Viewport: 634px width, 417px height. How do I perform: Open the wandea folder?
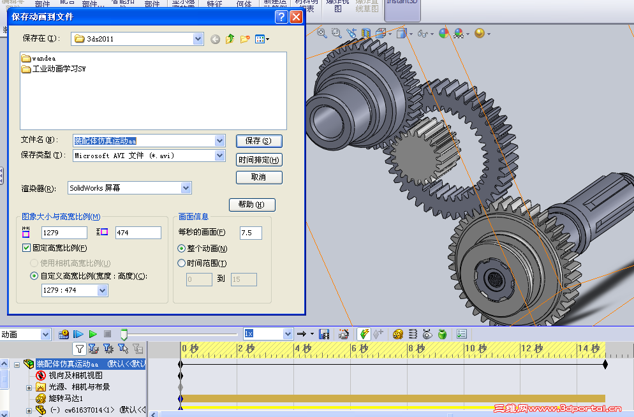coord(39,58)
